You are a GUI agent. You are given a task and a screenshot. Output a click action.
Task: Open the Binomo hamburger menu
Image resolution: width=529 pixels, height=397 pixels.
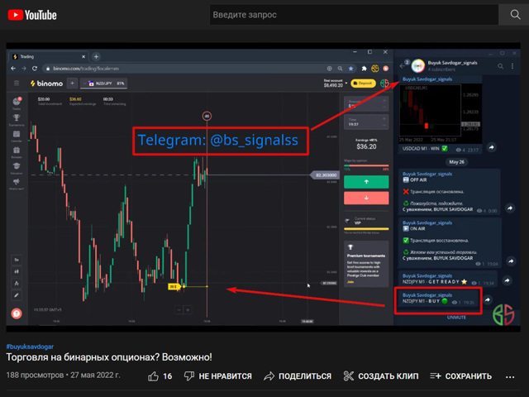[x=17, y=83]
